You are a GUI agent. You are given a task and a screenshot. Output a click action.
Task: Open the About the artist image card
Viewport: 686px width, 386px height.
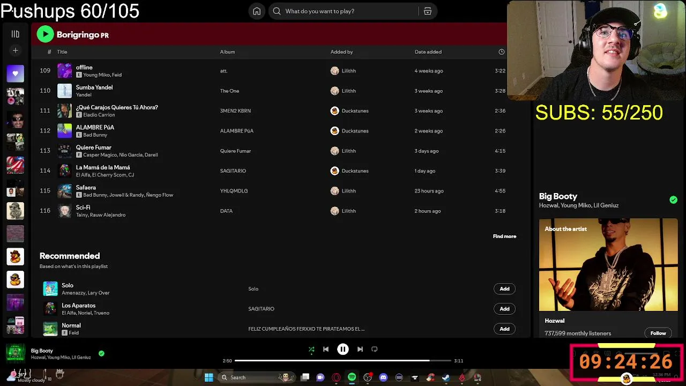(x=608, y=264)
